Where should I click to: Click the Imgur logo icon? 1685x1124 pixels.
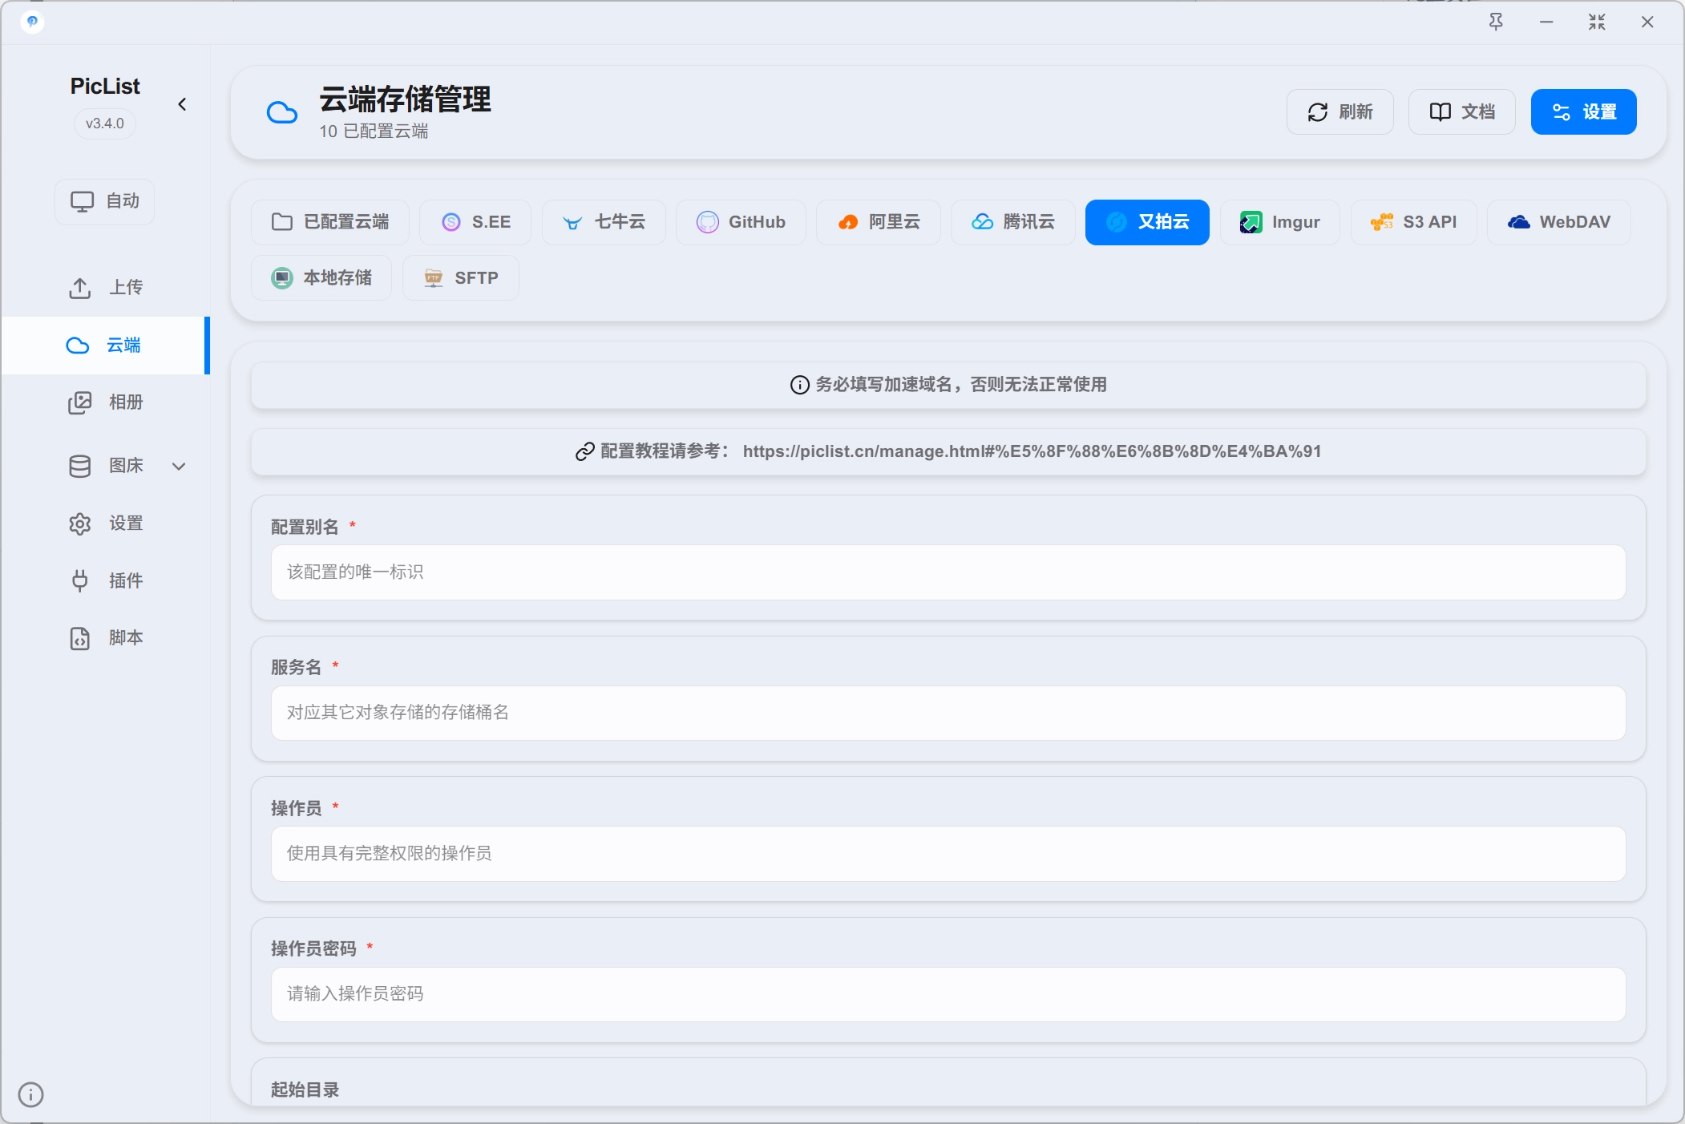tap(1251, 222)
